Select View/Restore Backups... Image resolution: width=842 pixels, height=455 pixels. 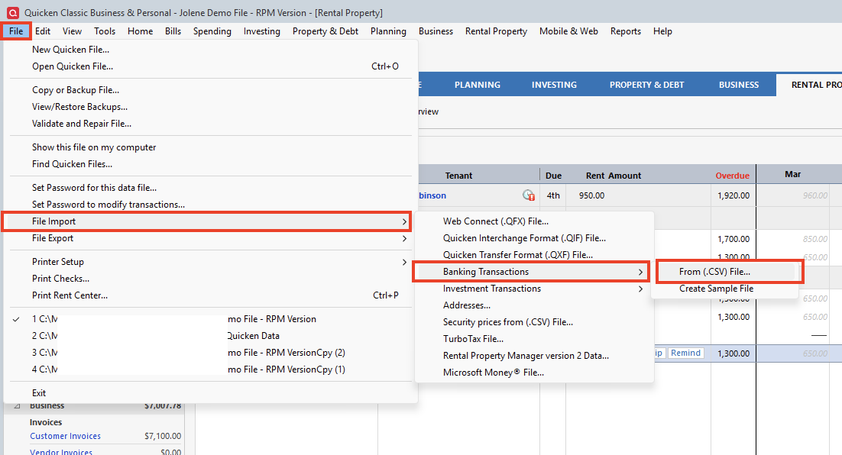click(x=211, y=107)
